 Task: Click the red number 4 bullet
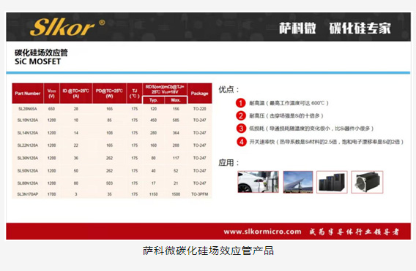point(241,142)
